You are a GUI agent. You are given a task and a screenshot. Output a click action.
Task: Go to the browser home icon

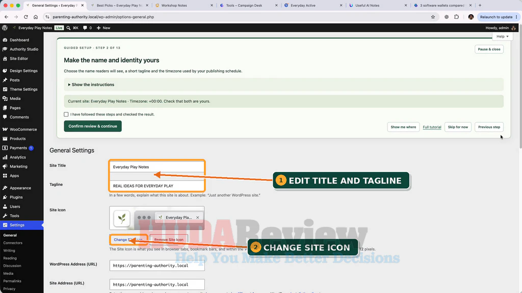click(36, 17)
